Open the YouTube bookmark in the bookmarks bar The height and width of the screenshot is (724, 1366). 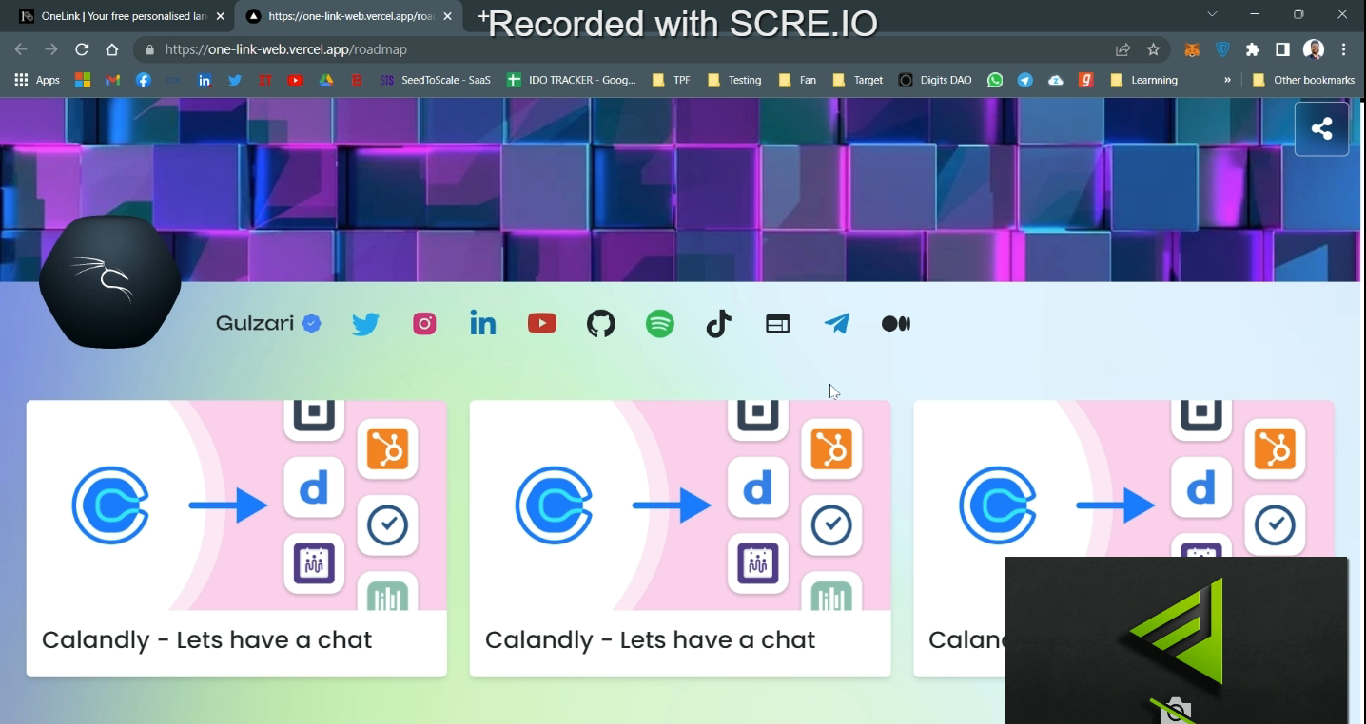coord(296,80)
